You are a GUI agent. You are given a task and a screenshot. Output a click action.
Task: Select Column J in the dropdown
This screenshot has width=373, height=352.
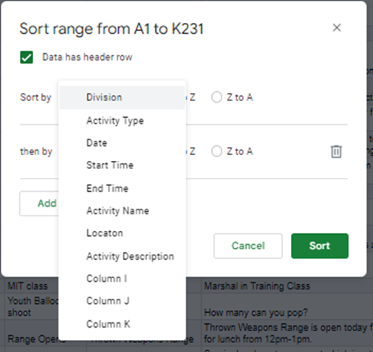(122, 301)
